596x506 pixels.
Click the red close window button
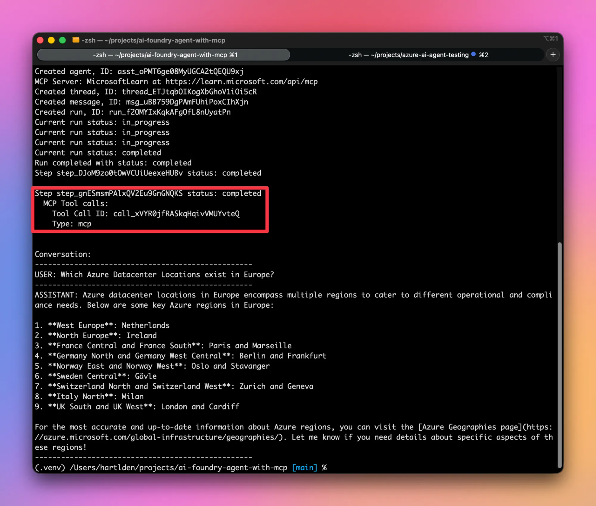tap(40, 40)
